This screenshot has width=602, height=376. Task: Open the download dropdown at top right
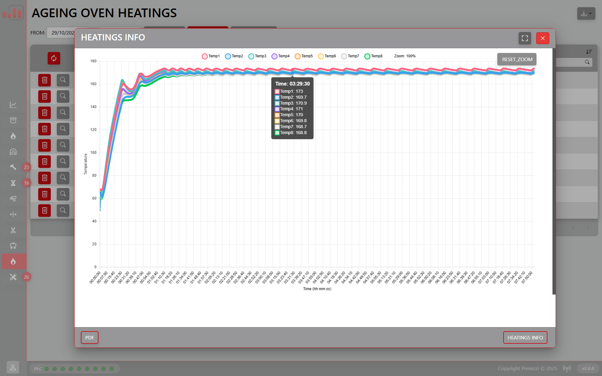click(x=586, y=13)
